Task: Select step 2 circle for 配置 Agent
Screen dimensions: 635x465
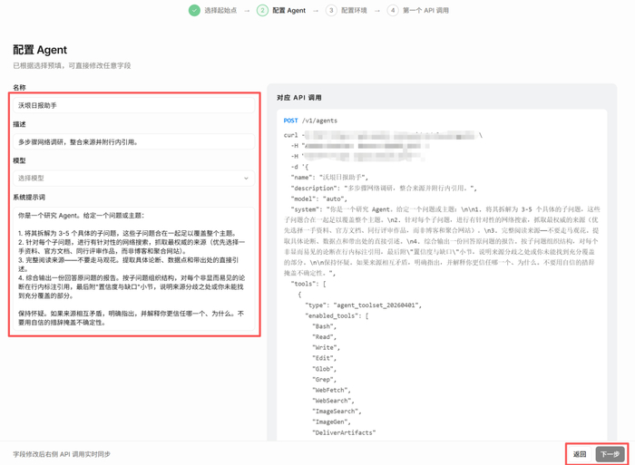Action: tap(262, 11)
